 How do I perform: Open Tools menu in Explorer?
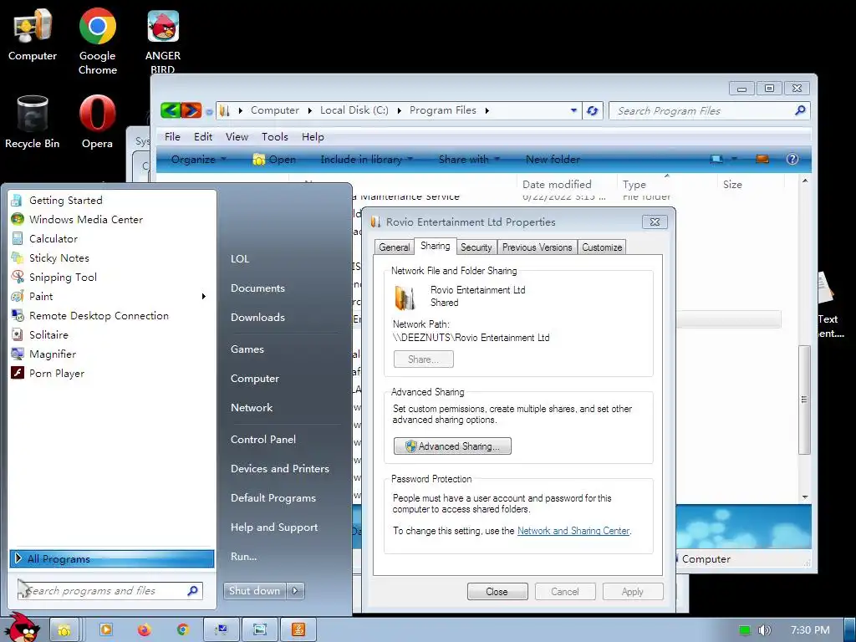pyautogui.click(x=274, y=137)
